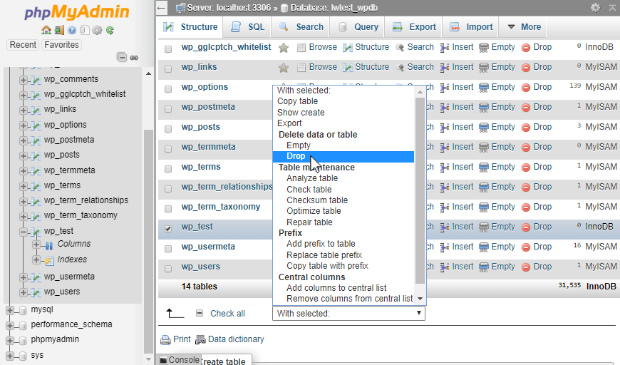620x365 pixels.
Task: Open navigation panel settings gear icon
Action: (x=97, y=30)
